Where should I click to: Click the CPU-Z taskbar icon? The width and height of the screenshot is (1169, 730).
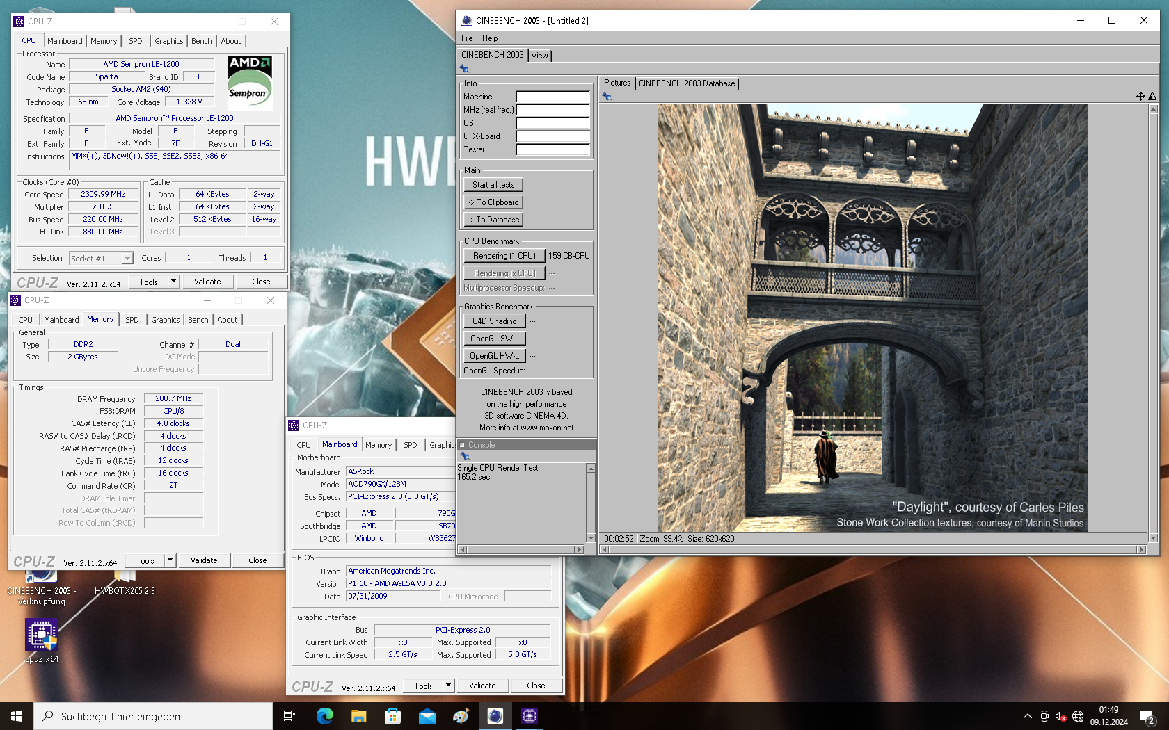(x=530, y=716)
